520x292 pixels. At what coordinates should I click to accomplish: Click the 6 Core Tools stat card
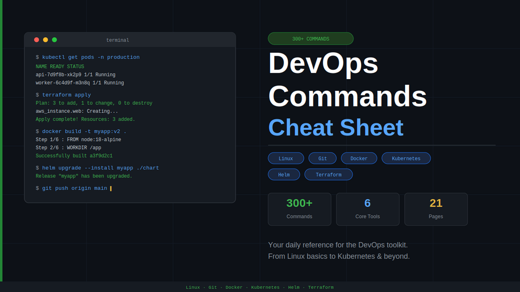coord(367,209)
